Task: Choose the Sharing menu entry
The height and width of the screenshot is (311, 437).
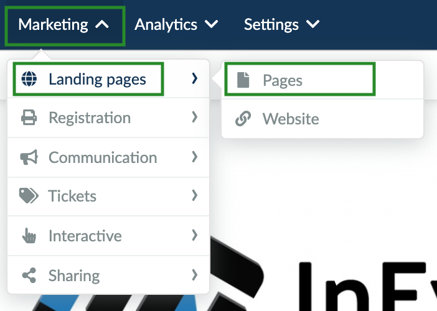Action: click(108, 276)
